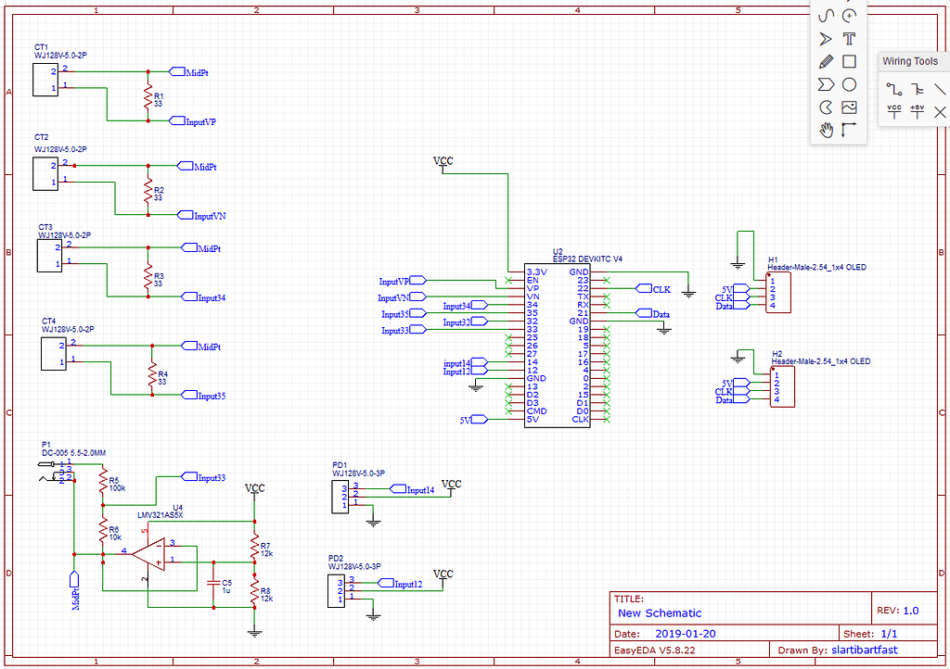Place a VCC net flag
950x669 pixels.
tap(893, 110)
